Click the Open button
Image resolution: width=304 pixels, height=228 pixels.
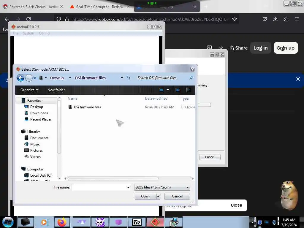[x=145, y=196]
